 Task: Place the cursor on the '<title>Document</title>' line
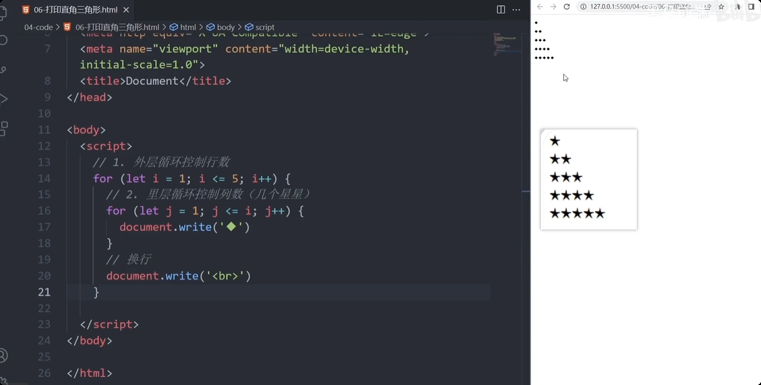click(156, 81)
